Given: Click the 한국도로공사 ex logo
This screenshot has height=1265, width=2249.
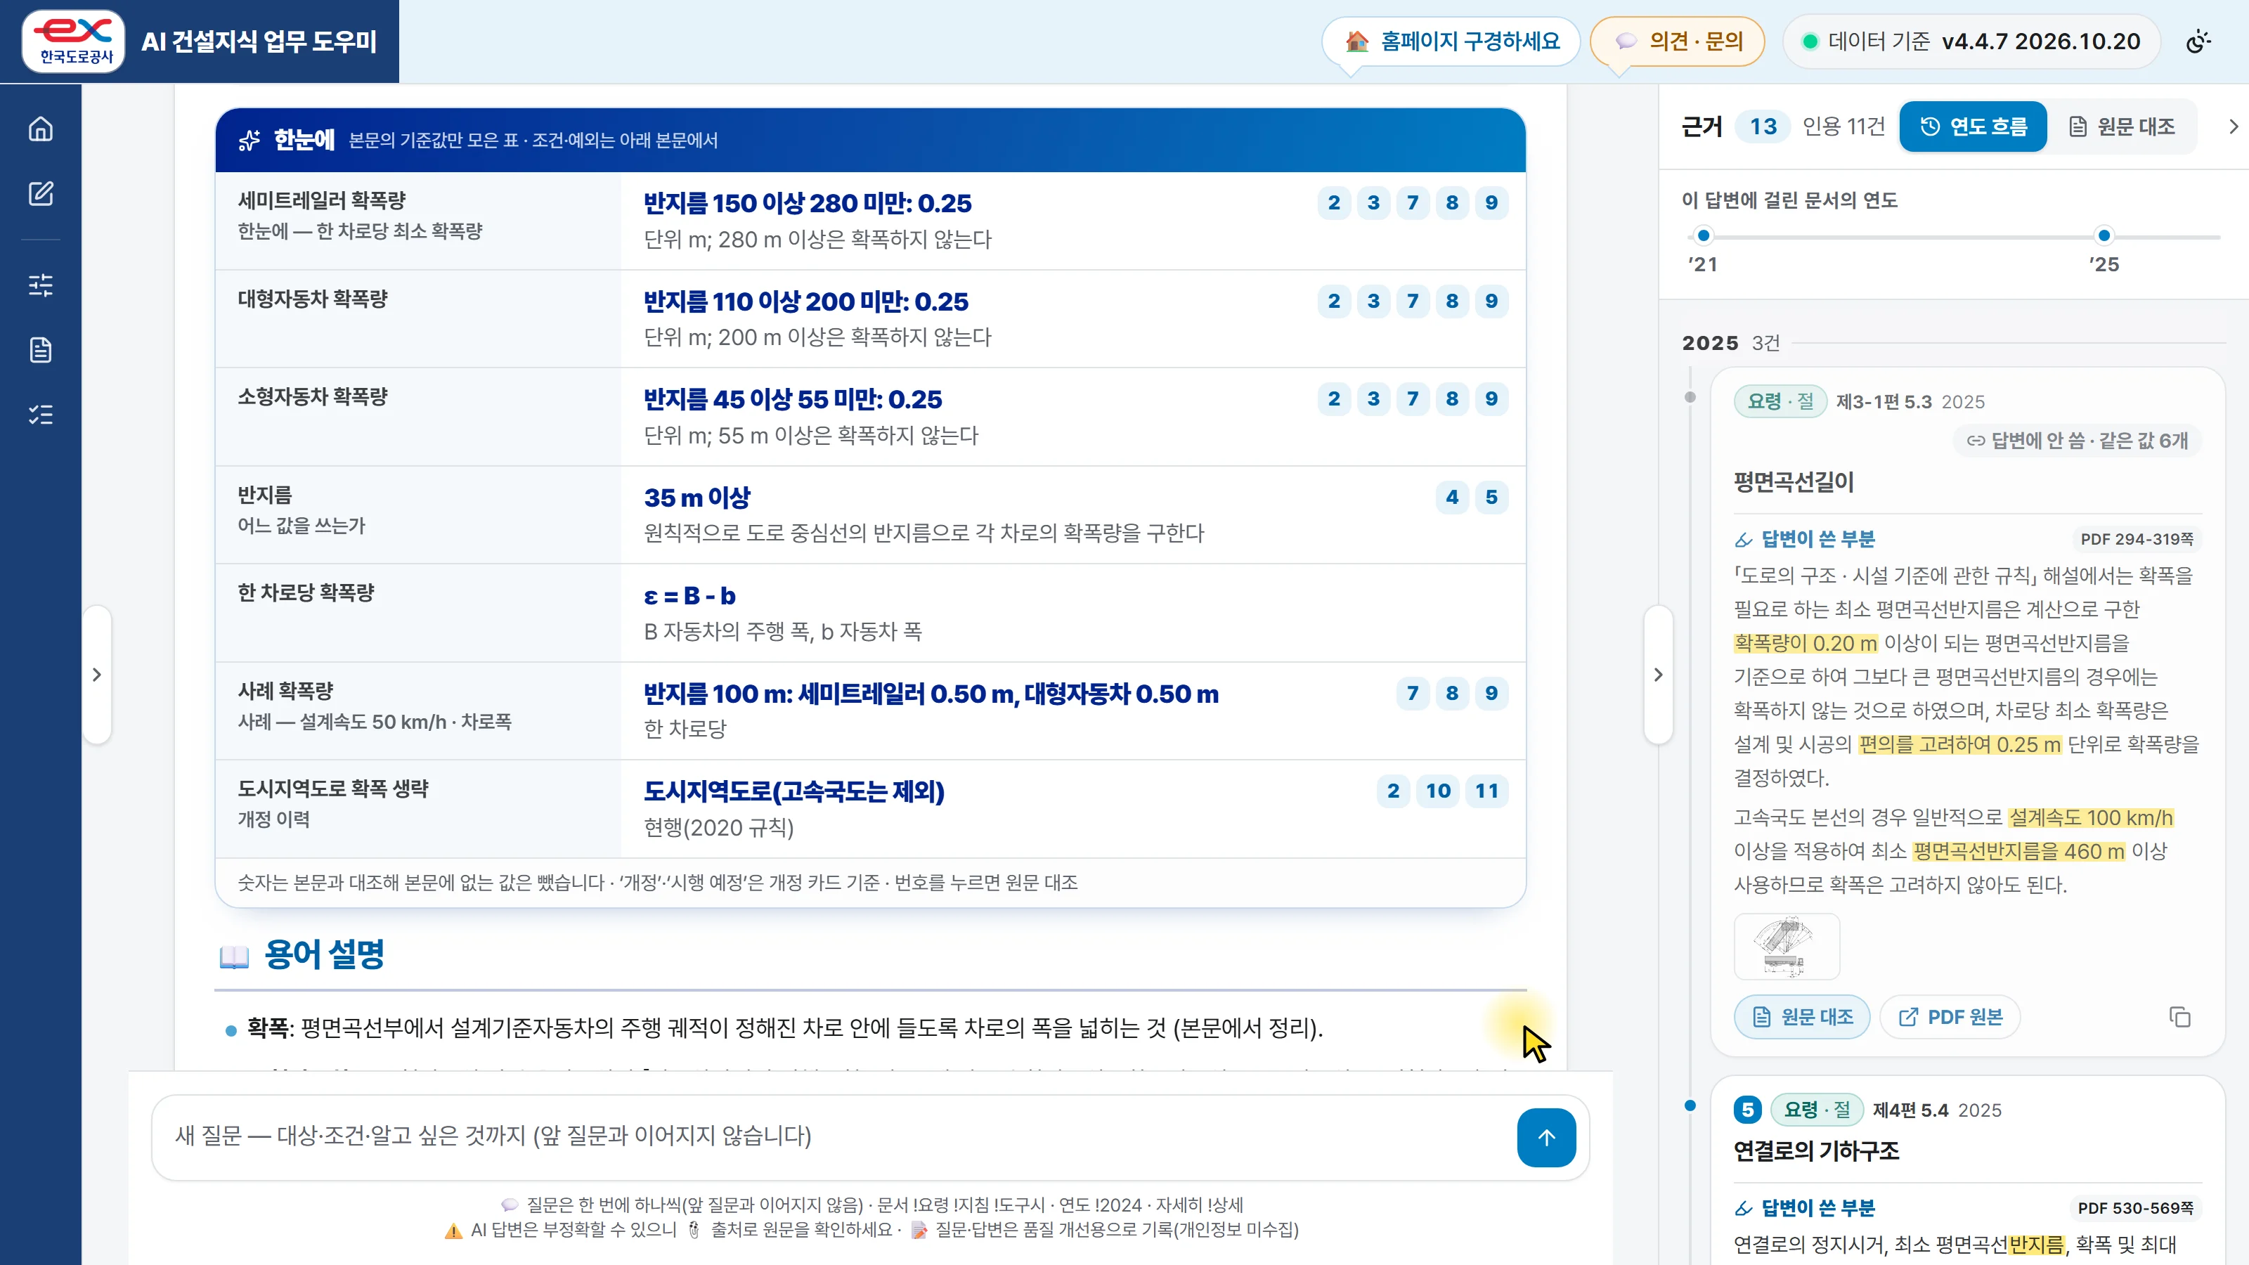Looking at the screenshot, I should [73, 41].
